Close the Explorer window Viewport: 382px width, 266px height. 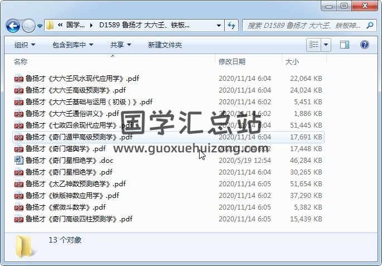365,6
